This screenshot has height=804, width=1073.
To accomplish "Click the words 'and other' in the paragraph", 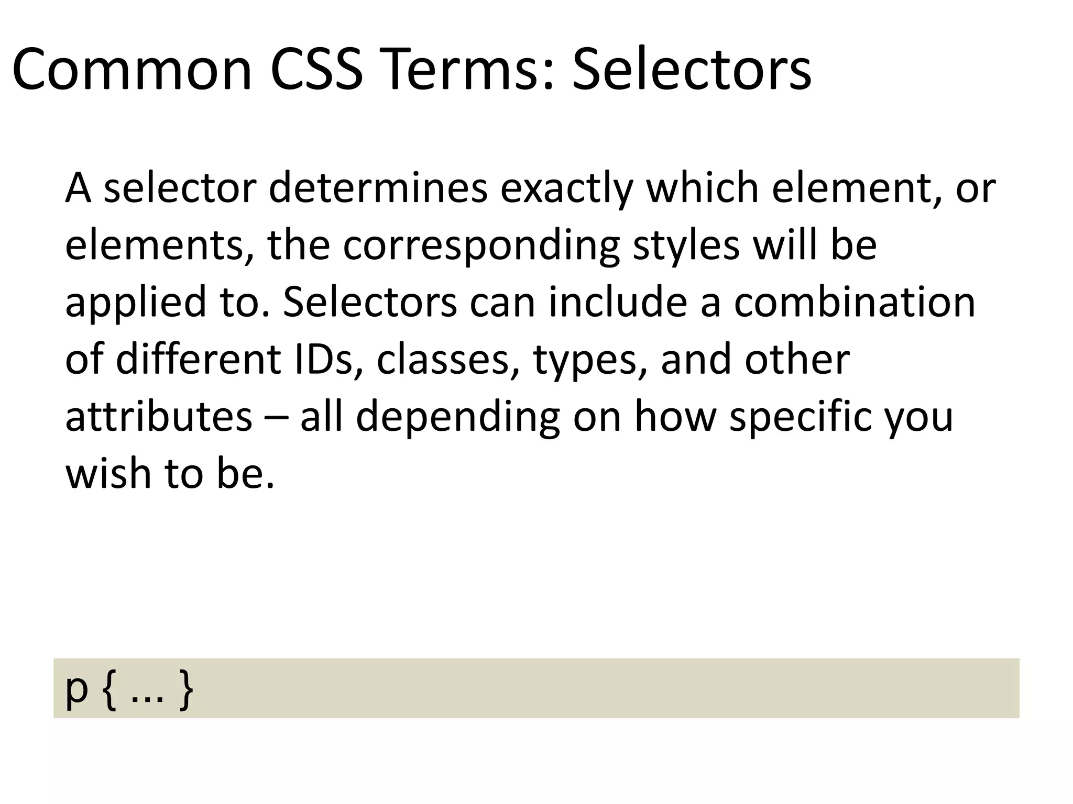I will point(755,360).
